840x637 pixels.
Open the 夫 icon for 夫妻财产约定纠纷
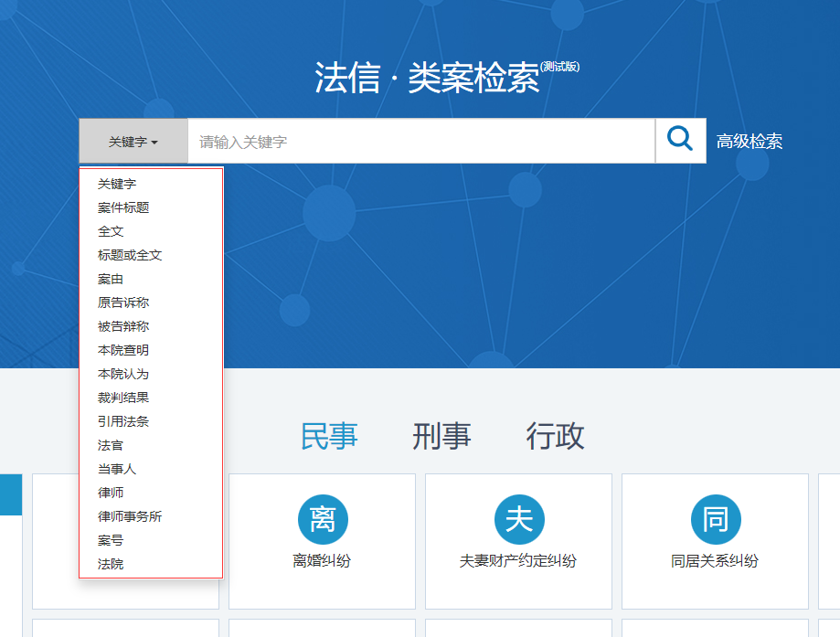[519, 519]
